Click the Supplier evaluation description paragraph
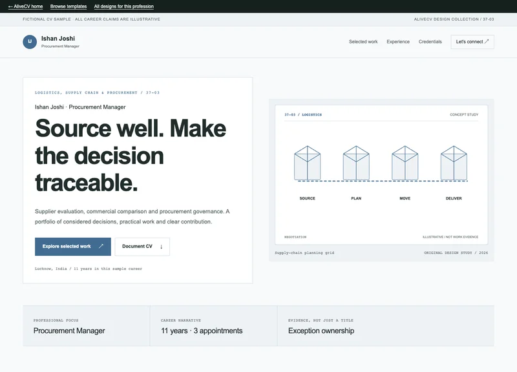This screenshot has height=372, width=517. click(x=132, y=216)
